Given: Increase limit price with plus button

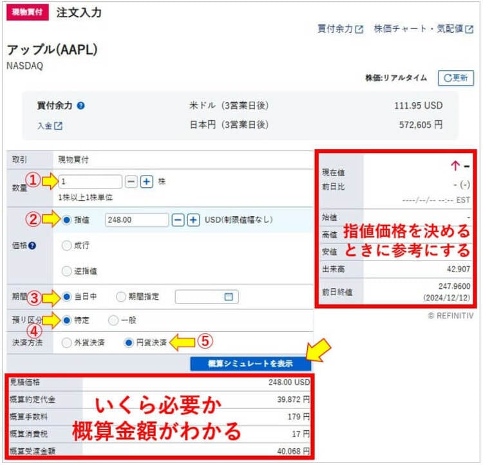Looking at the screenshot, I should click(x=193, y=220).
